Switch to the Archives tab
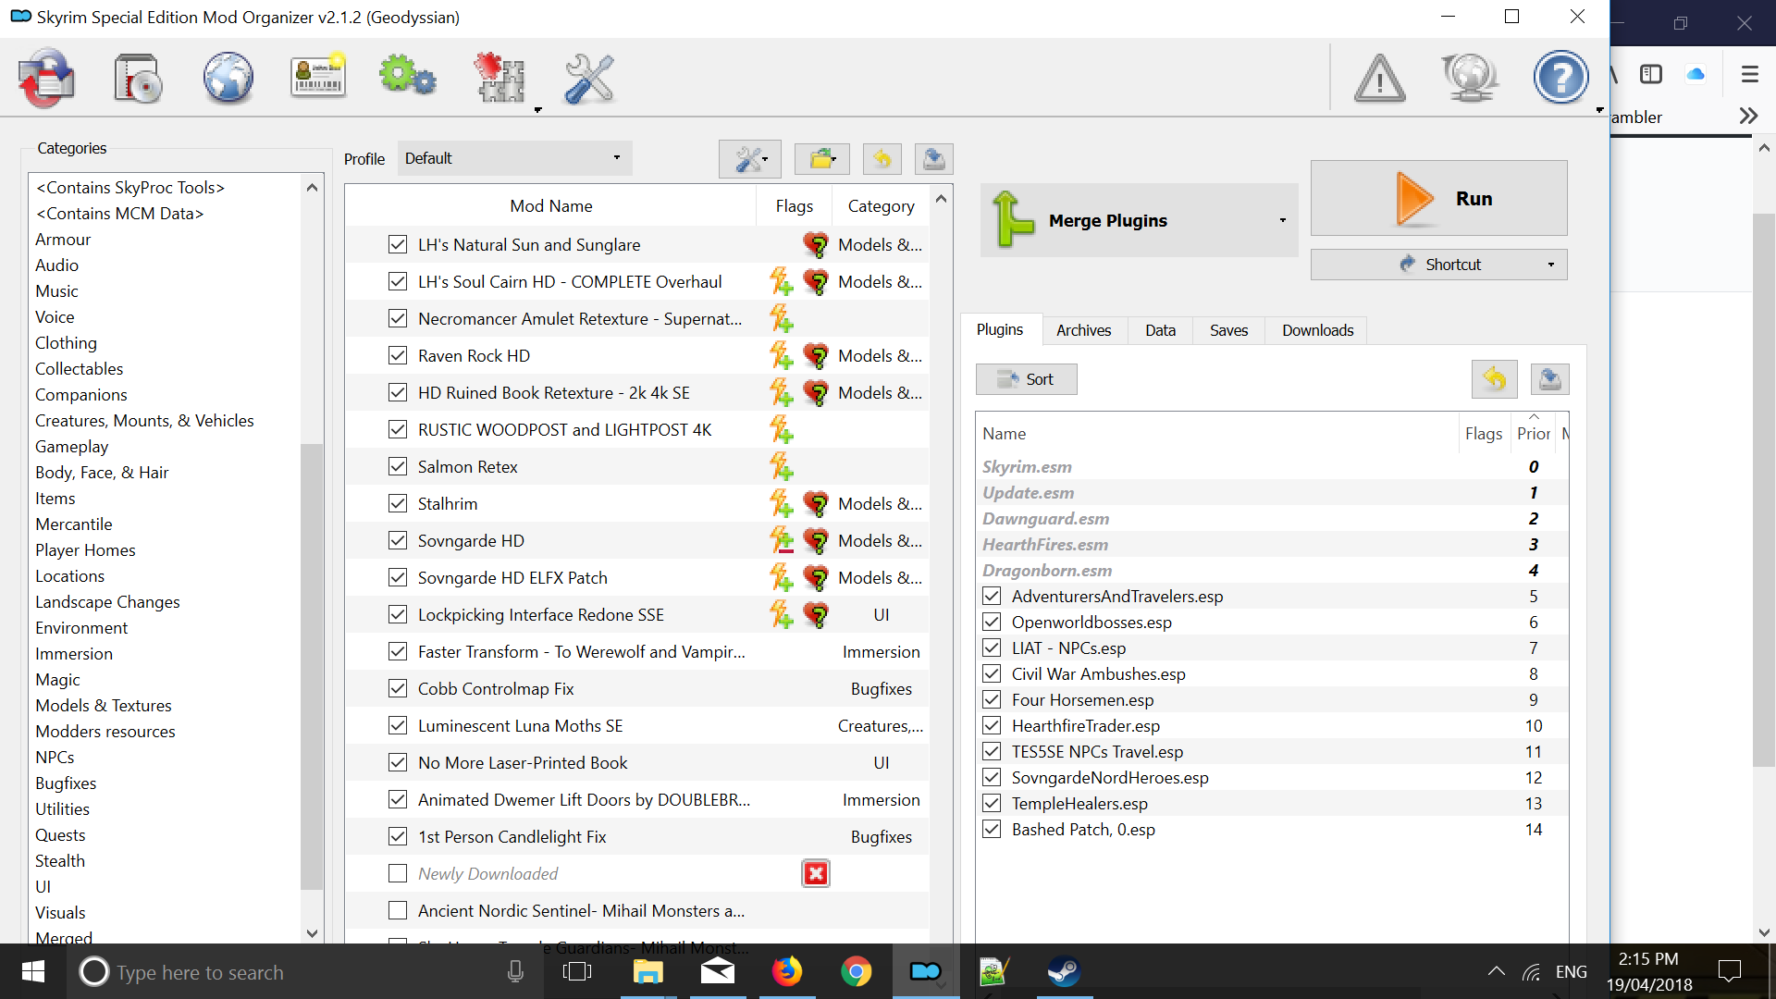Image resolution: width=1776 pixels, height=999 pixels. (1083, 330)
